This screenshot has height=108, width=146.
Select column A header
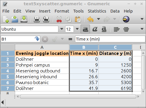point(42,47)
